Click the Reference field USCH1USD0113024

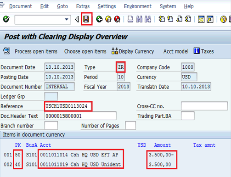pos(68,106)
